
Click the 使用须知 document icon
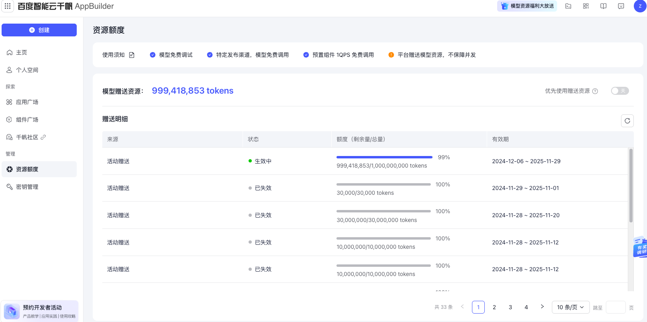(131, 55)
